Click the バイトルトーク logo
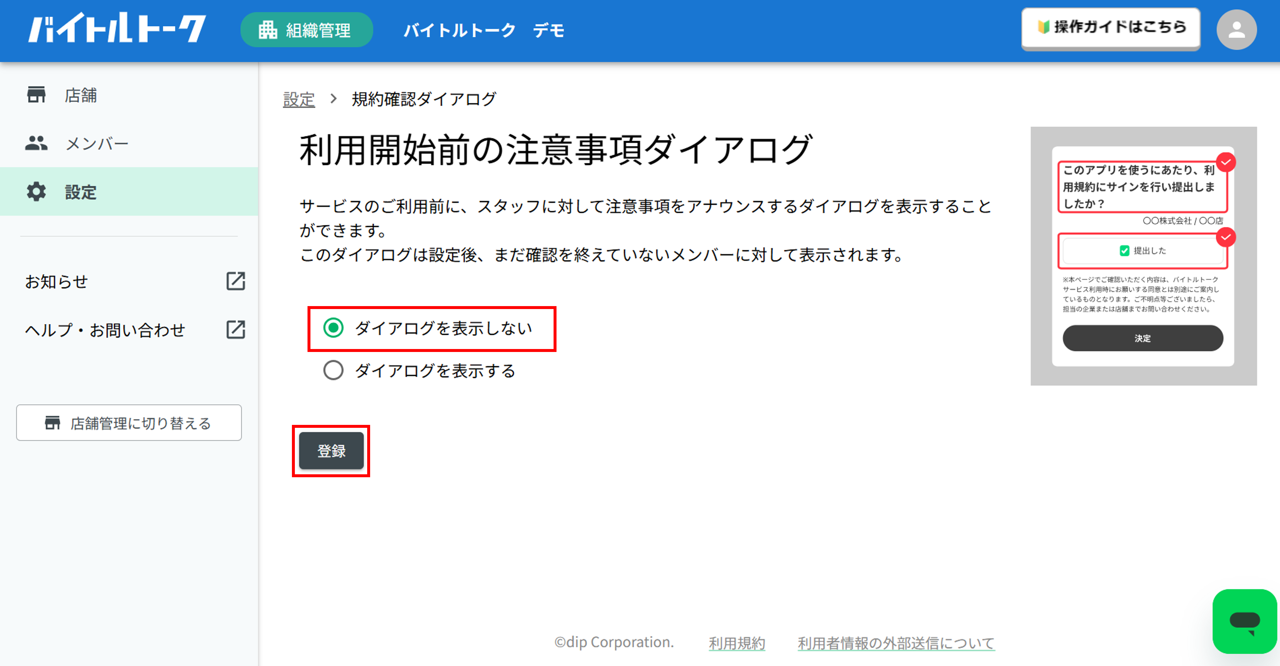 click(x=117, y=28)
